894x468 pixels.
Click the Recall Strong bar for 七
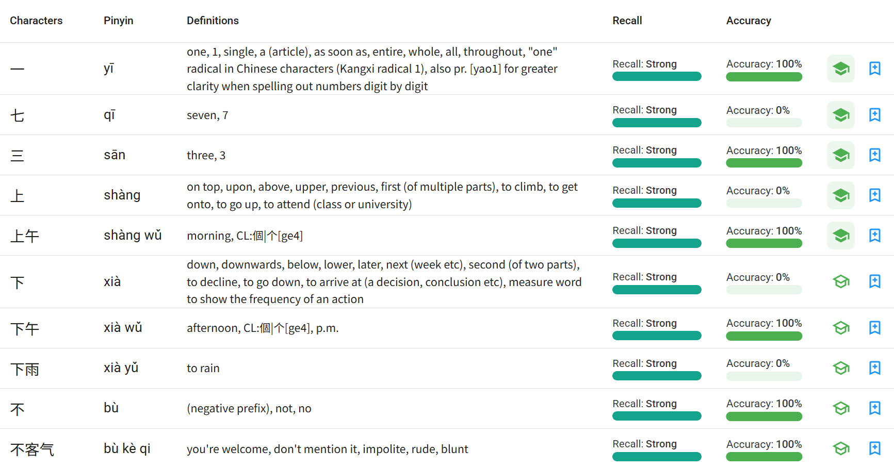coord(657,123)
